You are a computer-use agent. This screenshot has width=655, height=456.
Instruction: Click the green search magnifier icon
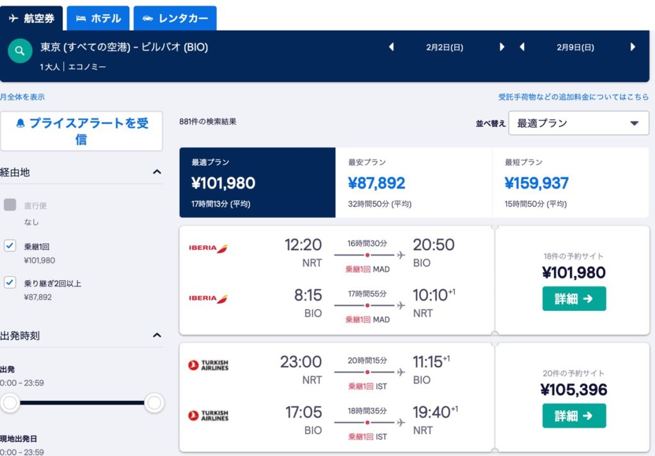coord(20,51)
